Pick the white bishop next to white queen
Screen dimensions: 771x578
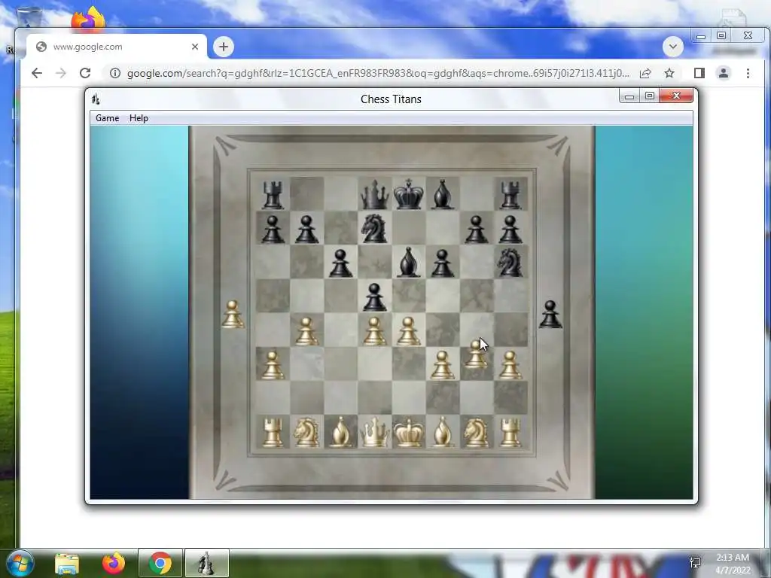click(x=341, y=433)
